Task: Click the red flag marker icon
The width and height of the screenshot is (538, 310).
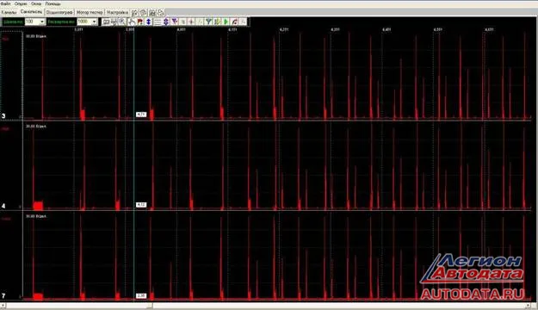Action: pos(140,22)
